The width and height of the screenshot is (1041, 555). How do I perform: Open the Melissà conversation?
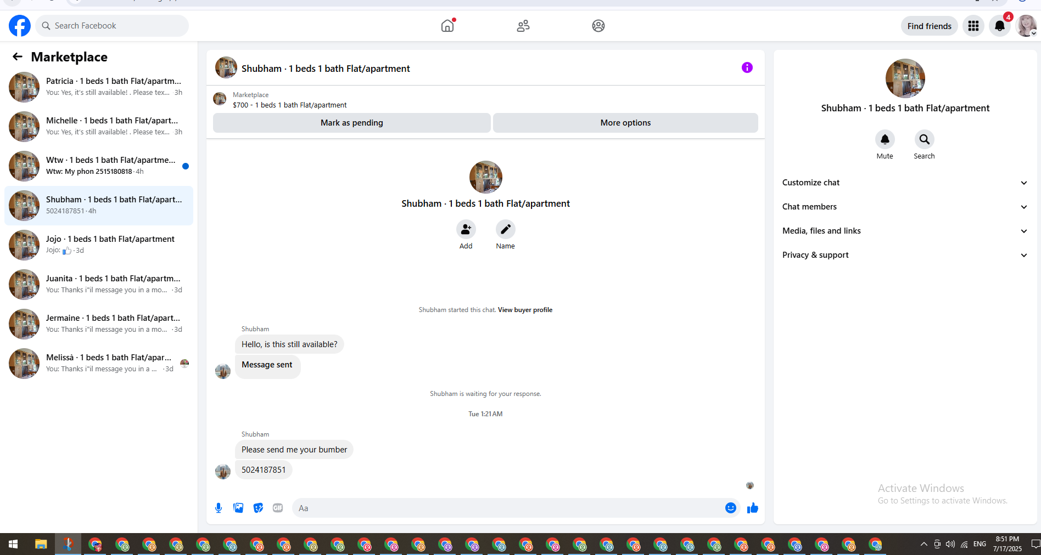[99, 364]
